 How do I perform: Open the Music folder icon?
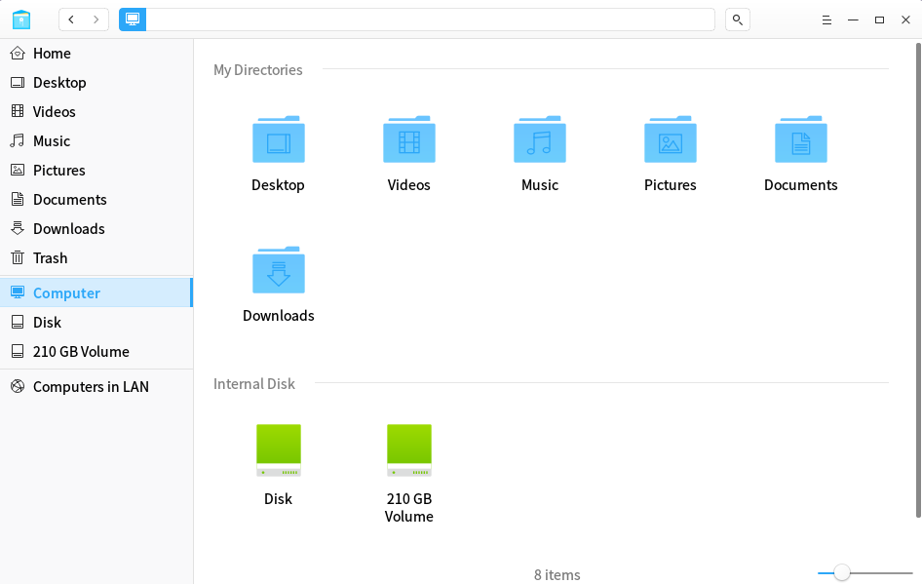[x=539, y=140]
